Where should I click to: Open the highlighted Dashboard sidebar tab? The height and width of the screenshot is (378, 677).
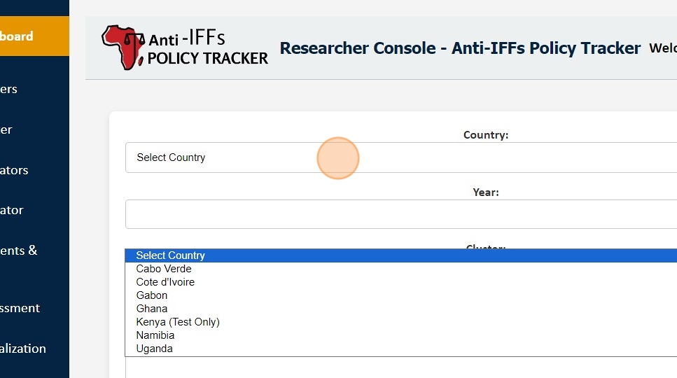point(28,36)
